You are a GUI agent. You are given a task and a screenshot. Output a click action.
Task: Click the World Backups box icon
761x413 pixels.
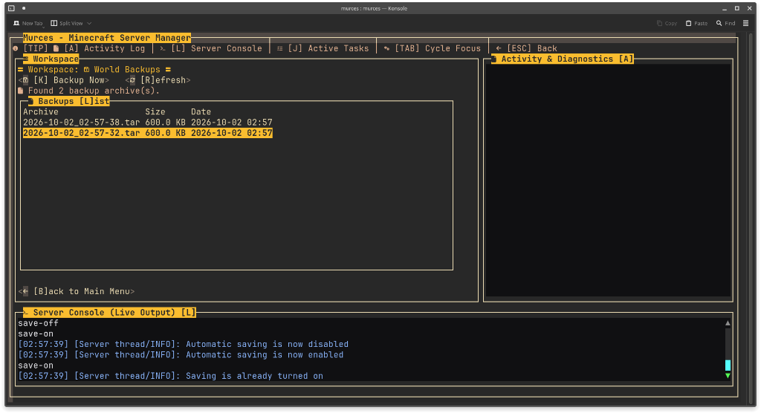click(x=86, y=69)
